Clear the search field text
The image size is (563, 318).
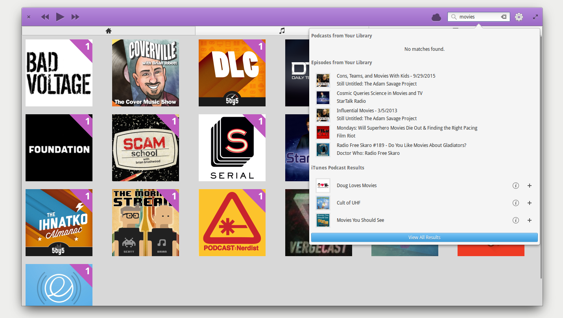503,17
